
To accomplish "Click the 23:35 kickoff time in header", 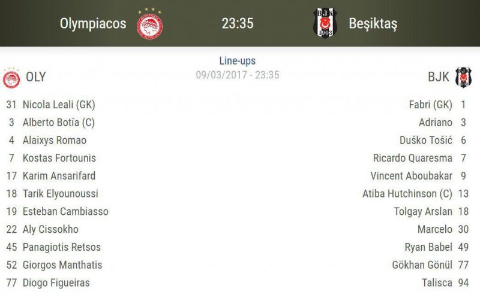I will (x=238, y=24).
